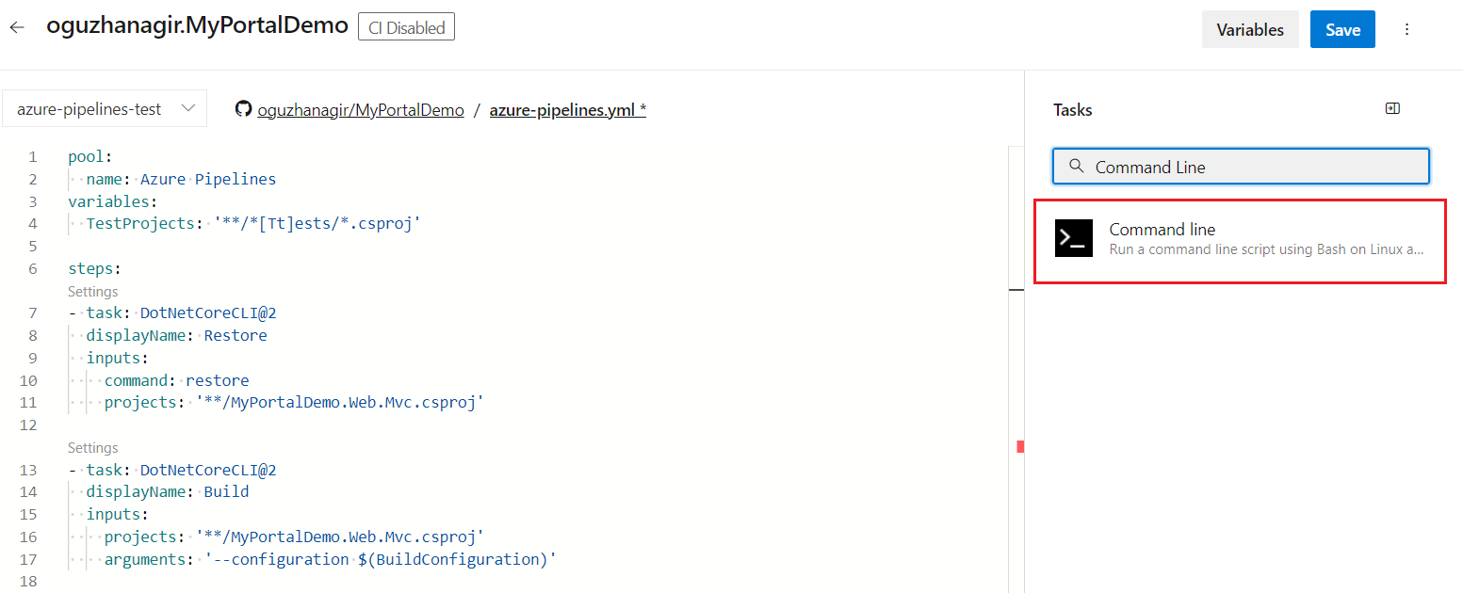Click the Command line terminal icon
Viewport: 1463px width, 593px height.
pos(1074,238)
